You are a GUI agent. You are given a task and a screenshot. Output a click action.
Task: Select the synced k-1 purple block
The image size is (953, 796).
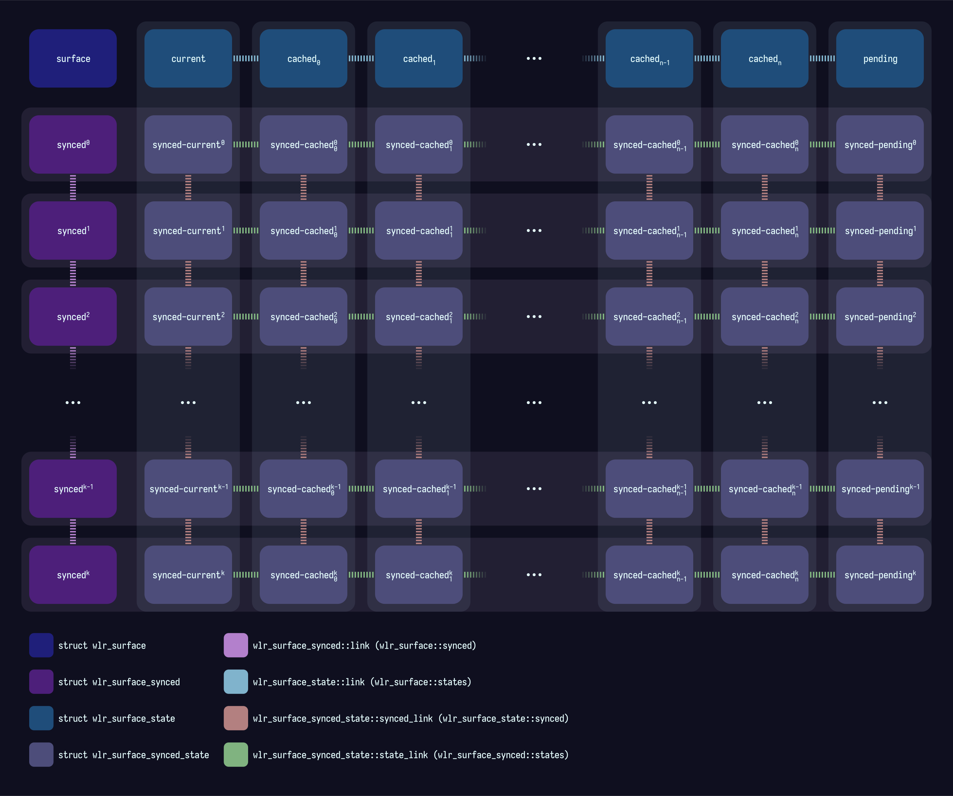click(x=73, y=489)
